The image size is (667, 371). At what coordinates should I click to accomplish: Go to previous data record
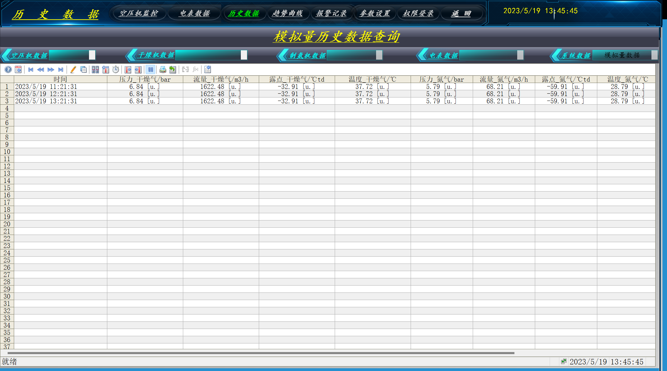[x=40, y=70]
